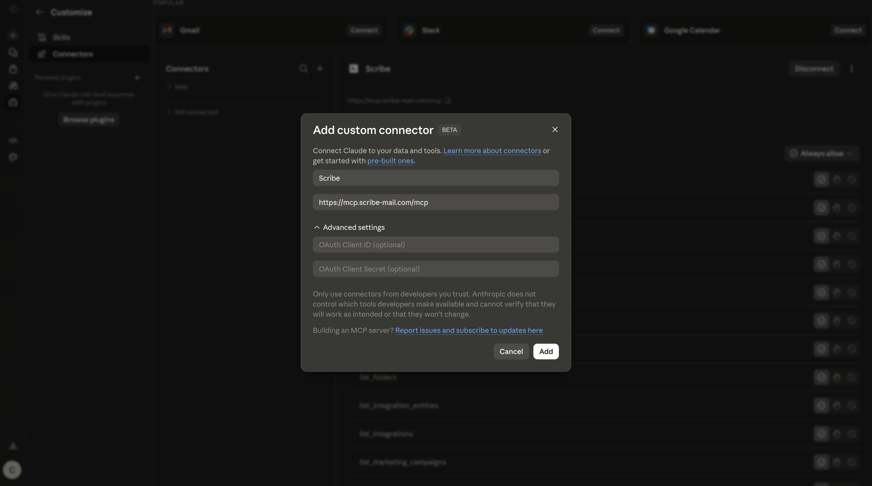Screen dimensions: 872x486
Task: Collapse the Advanced settings section
Action: coord(349,227)
